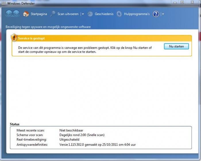Minimize the Windows Defender window

[175, 2]
